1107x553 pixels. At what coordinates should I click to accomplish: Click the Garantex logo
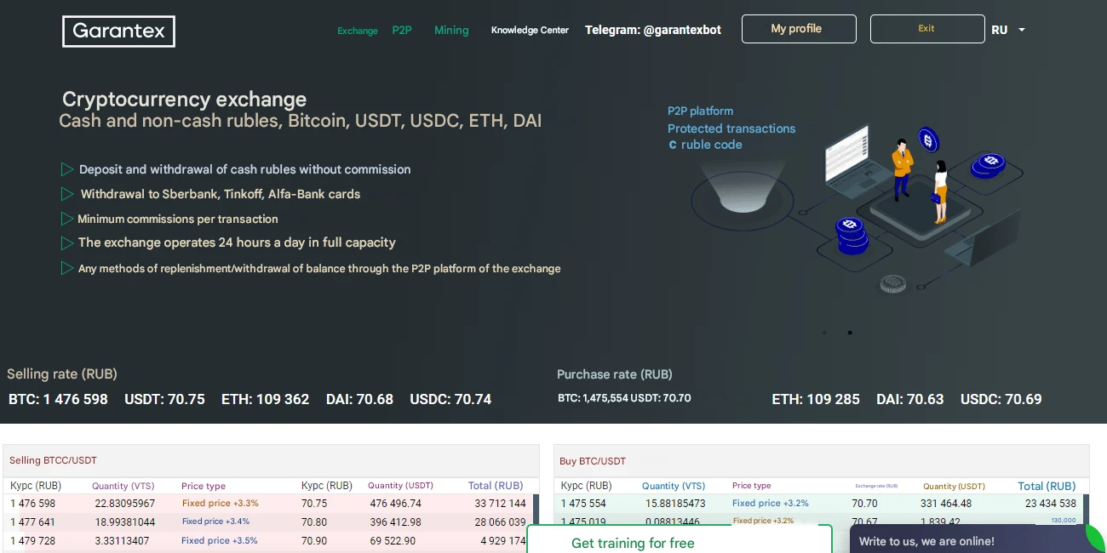pos(118,31)
